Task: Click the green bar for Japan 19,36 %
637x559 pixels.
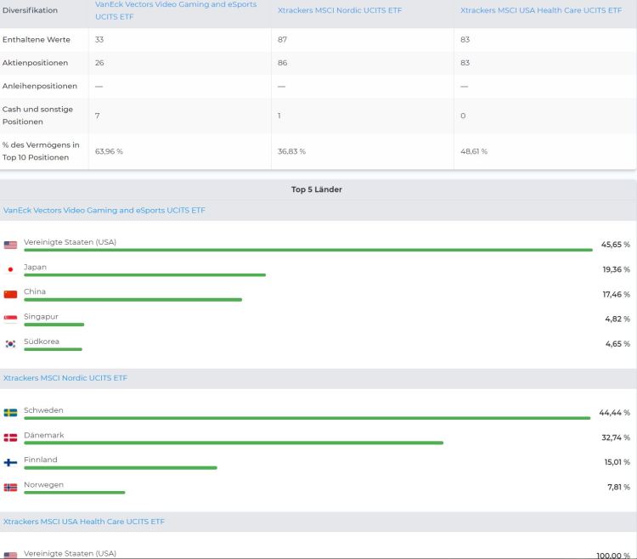Action: coord(144,275)
